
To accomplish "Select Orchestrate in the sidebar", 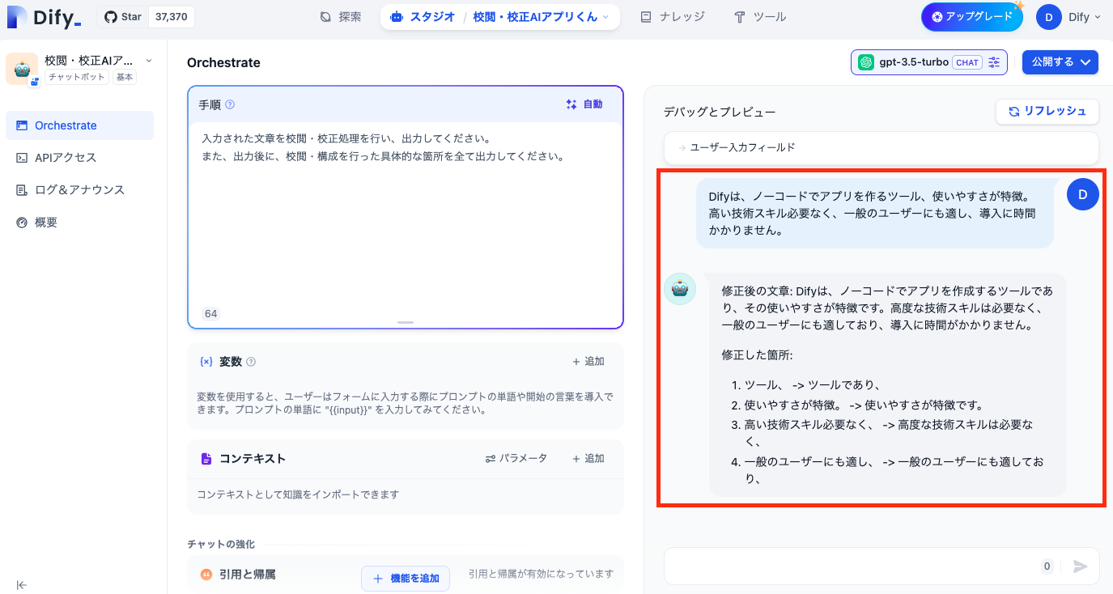I will (79, 125).
